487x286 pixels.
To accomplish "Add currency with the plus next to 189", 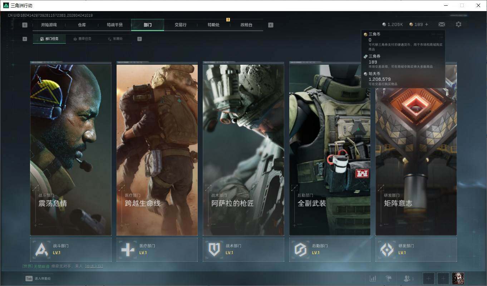I will [x=426, y=24].
